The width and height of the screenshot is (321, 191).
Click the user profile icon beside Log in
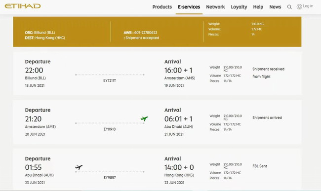(299, 7)
